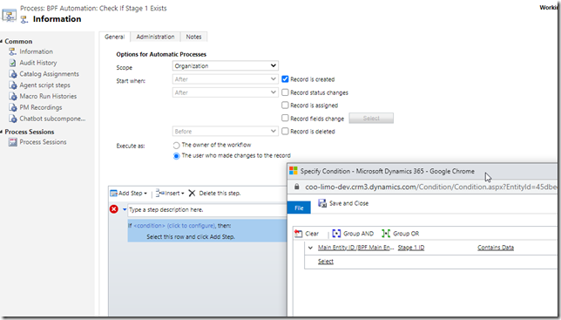561x320 pixels.
Task: Enable Record is deleted checkbox
Action: pyautogui.click(x=285, y=132)
